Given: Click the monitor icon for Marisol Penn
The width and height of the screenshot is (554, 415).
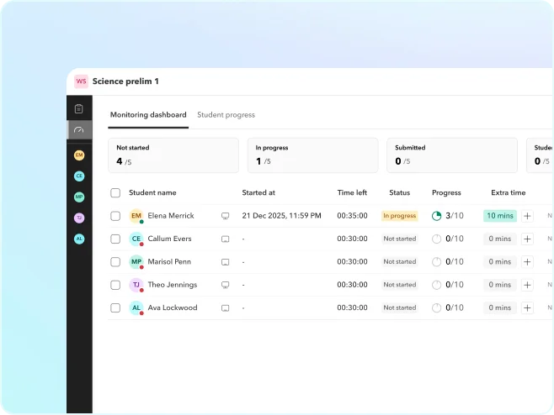Looking at the screenshot, I should [x=225, y=262].
